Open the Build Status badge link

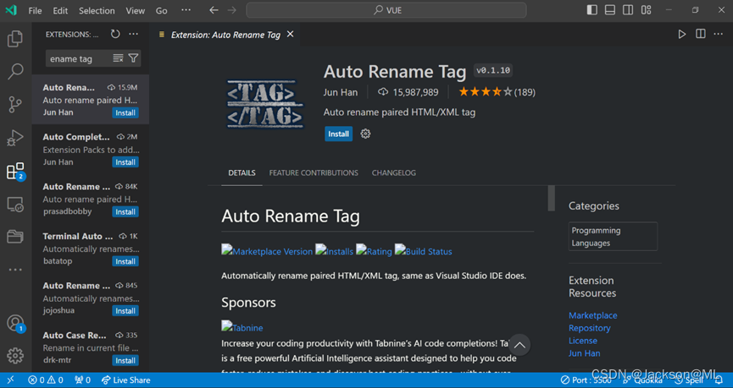point(423,251)
